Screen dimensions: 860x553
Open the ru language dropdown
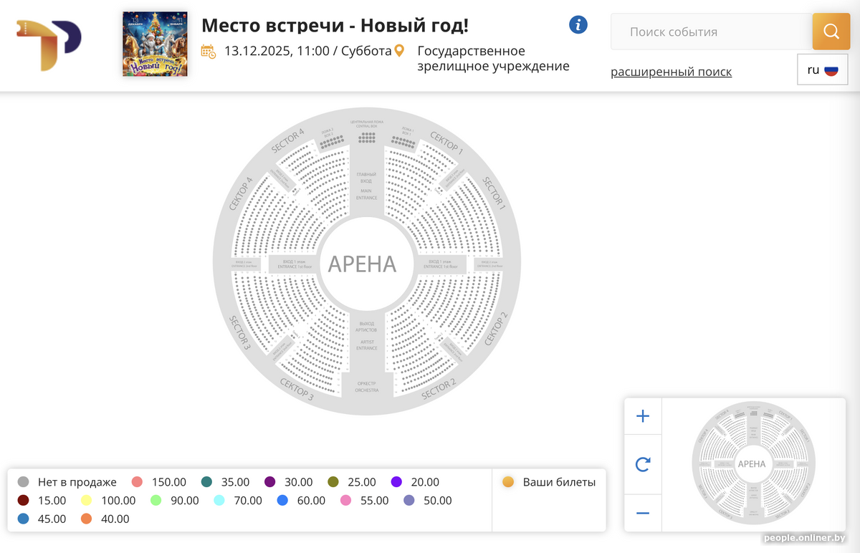coord(822,70)
